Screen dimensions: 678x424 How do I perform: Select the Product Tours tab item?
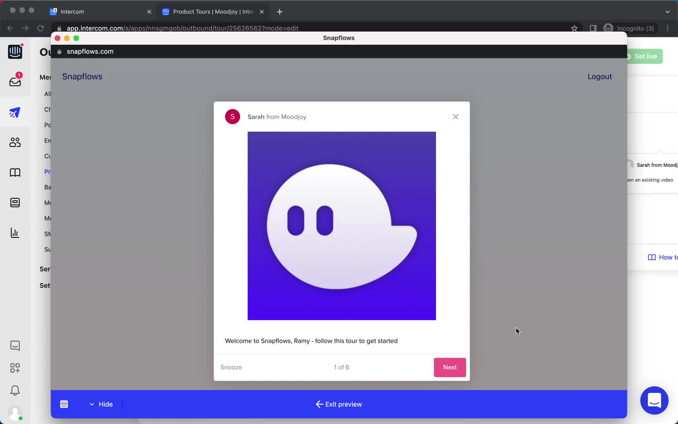[x=213, y=11]
